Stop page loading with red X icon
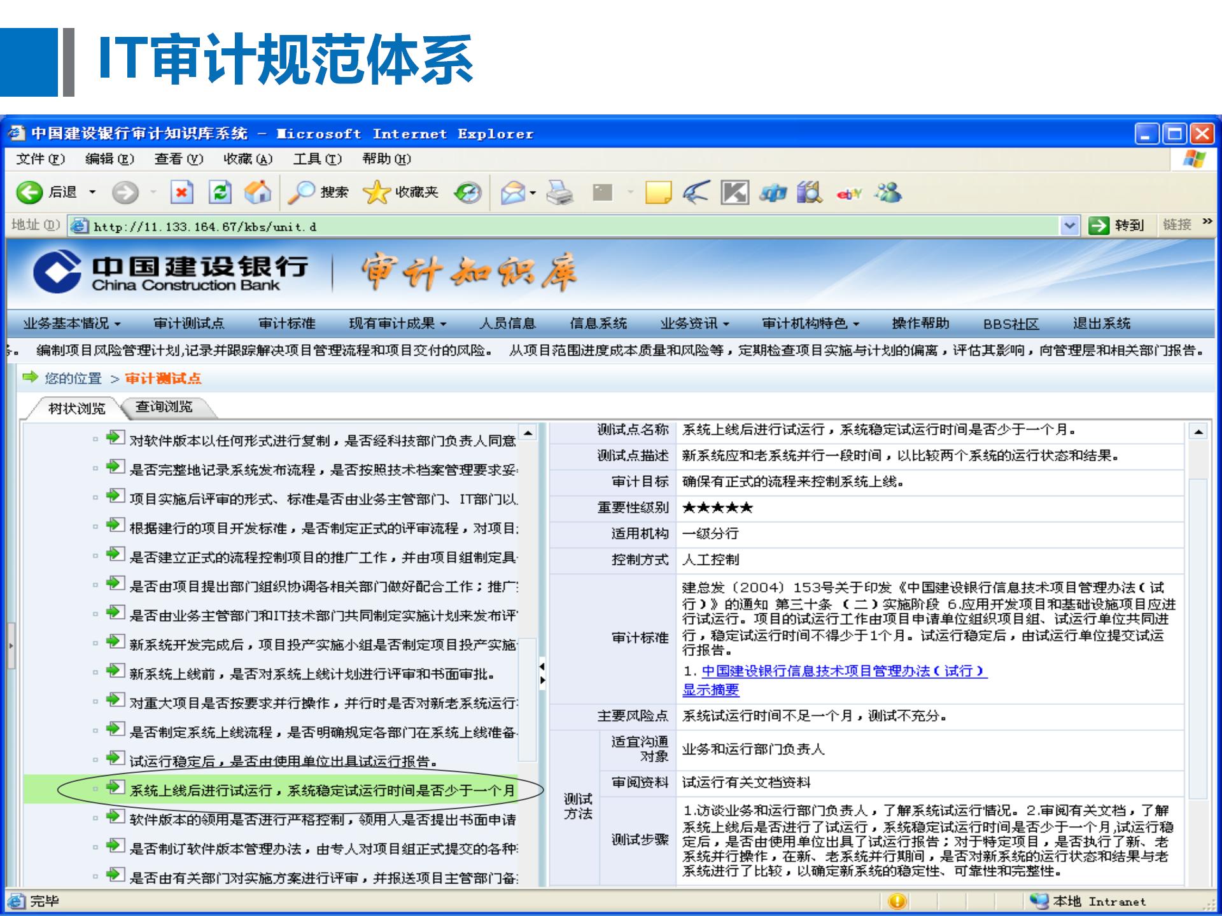The image size is (1222, 916). point(181,192)
